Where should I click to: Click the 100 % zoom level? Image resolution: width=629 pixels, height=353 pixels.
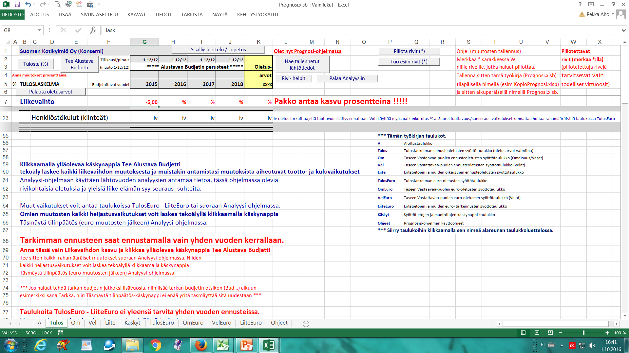pyautogui.click(x=620, y=333)
